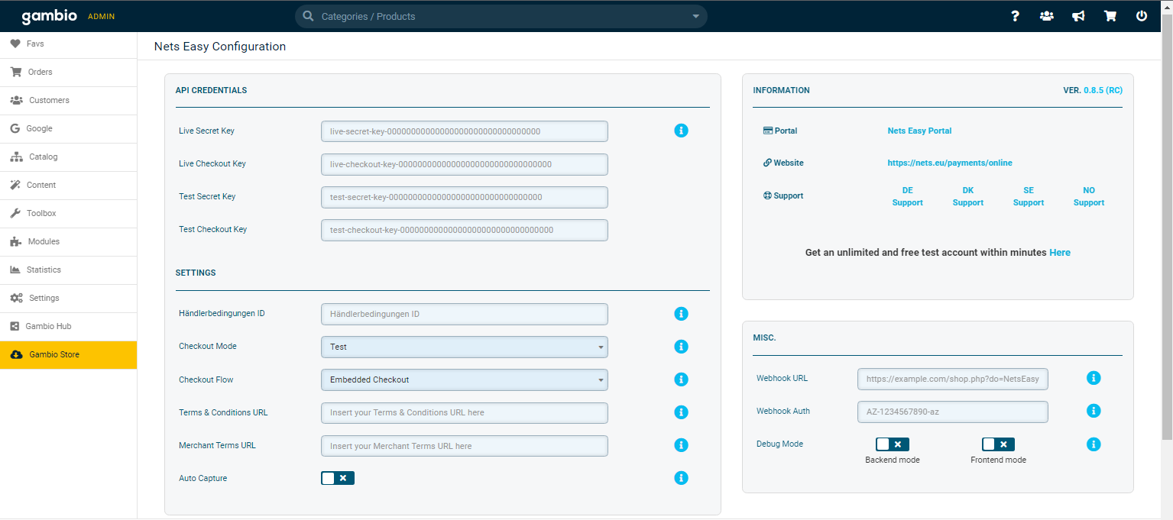The height and width of the screenshot is (520, 1173).
Task: Click the Live Checkout Key input field
Action: 465,164
